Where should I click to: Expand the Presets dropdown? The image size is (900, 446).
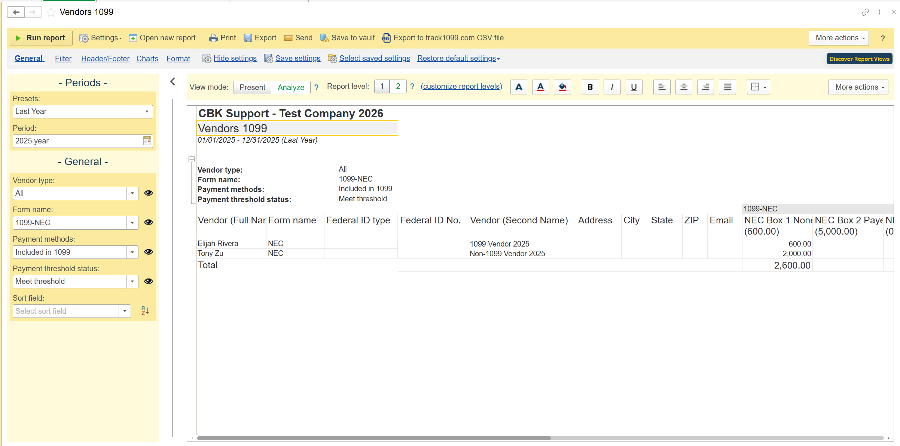[147, 111]
